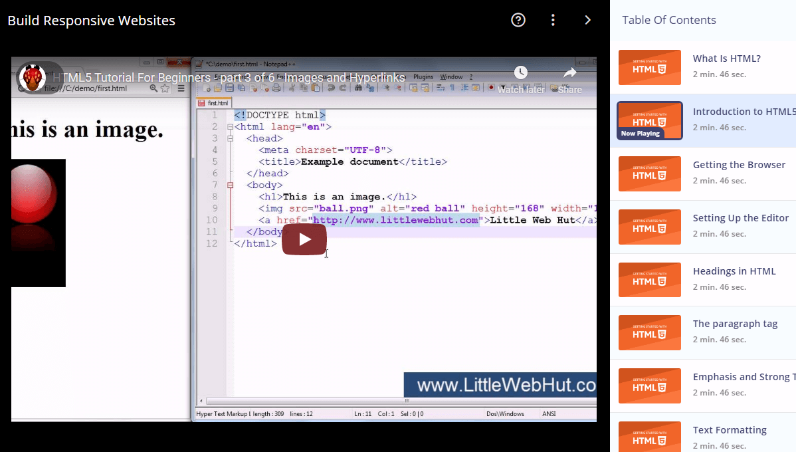Click the 'Emphasis and Strong' lesson thumbnail

pyautogui.click(x=649, y=386)
